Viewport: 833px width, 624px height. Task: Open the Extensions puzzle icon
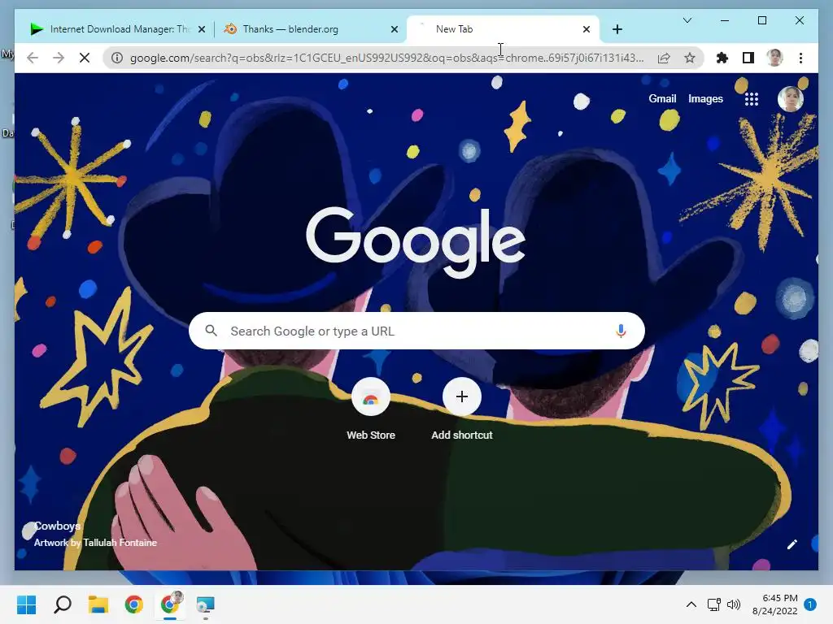722,58
